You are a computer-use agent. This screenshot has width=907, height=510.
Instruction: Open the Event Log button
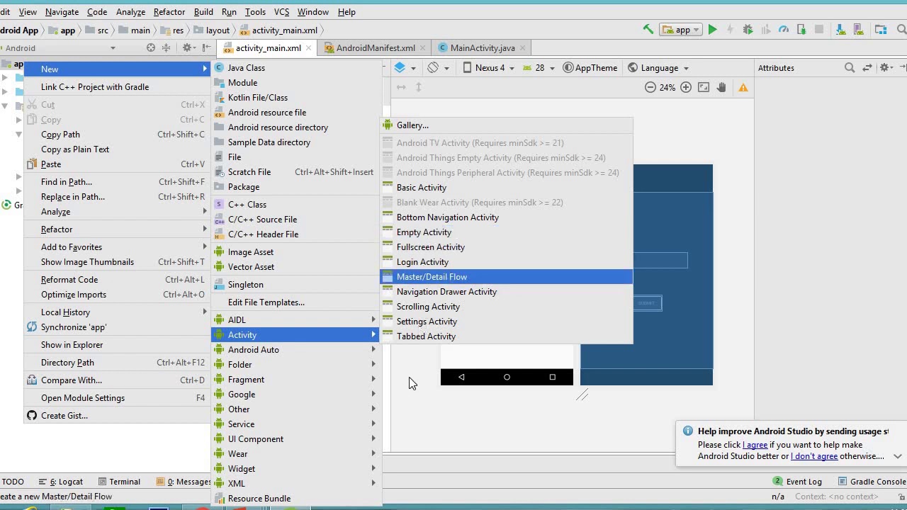click(x=797, y=482)
